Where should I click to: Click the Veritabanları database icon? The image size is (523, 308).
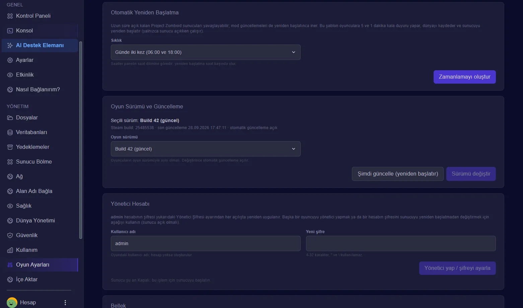coord(10,132)
